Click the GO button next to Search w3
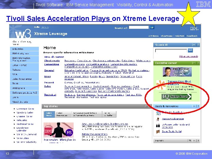The height and width of the screenshot is (159, 212). click(152, 27)
